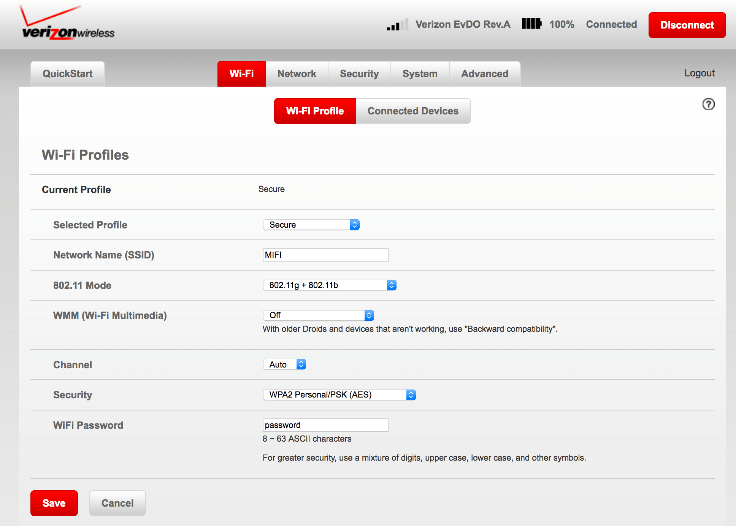736x526 pixels.
Task: Open the WMM Wi-Fi Multimedia dropdown
Action: coord(318,315)
